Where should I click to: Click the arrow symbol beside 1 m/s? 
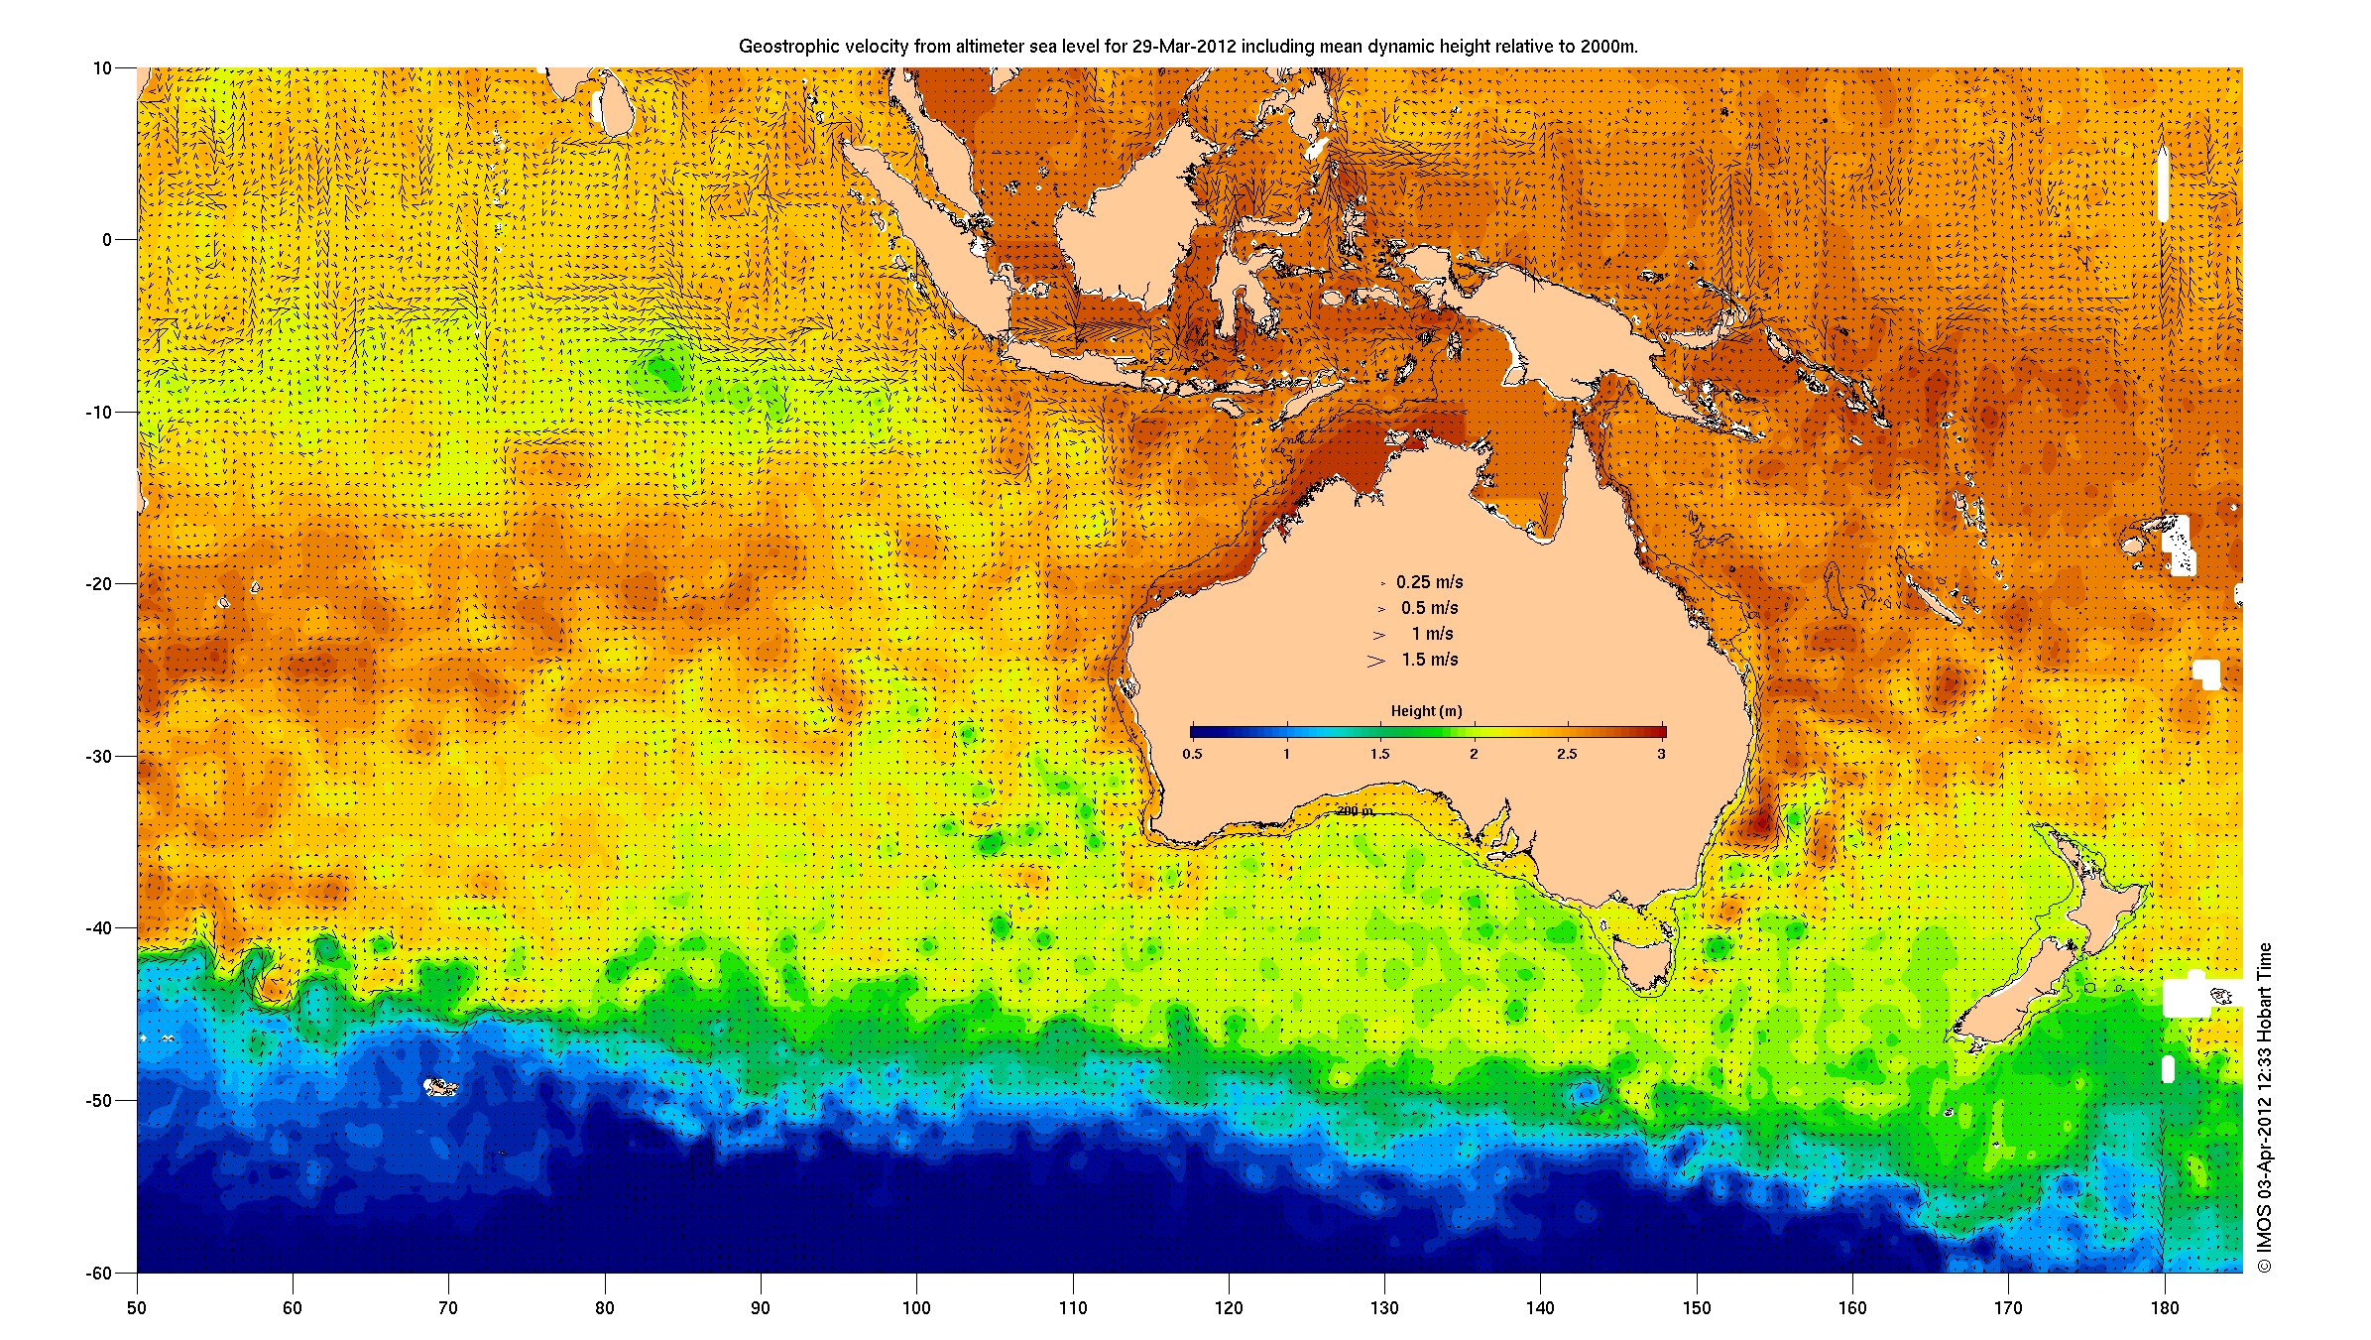pos(1378,635)
